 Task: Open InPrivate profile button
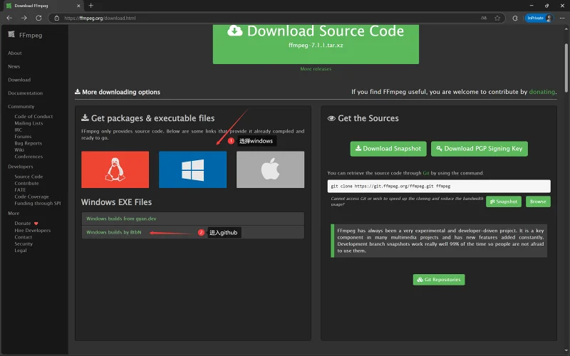539,18
